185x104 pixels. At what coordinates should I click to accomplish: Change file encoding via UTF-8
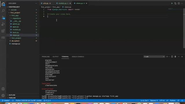[x=162, y=101]
